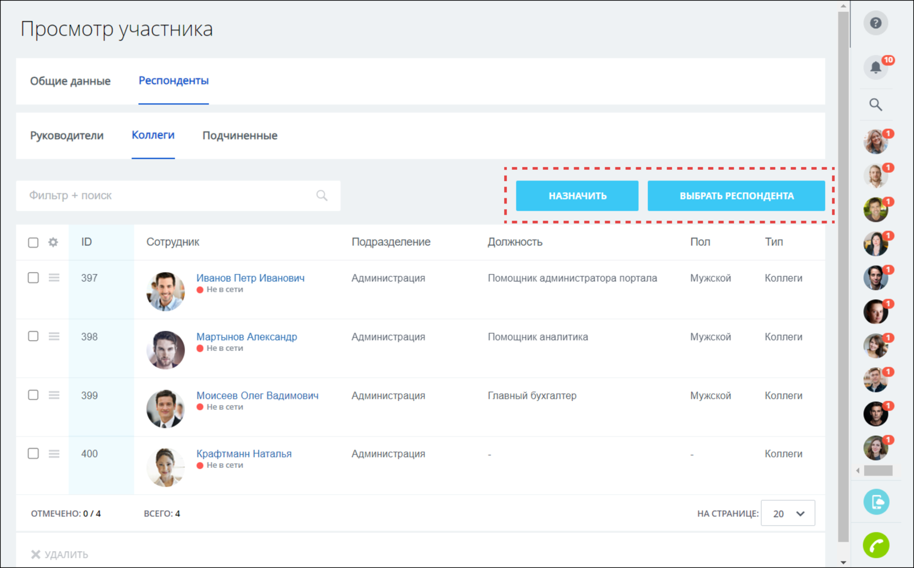Open notifications via the bell icon
This screenshot has height=568, width=914.
point(876,67)
